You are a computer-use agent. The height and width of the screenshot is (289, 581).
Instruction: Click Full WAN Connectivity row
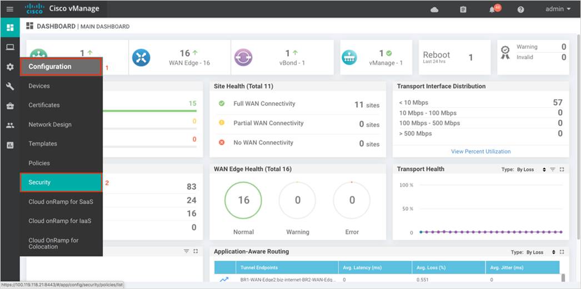pyautogui.click(x=299, y=104)
